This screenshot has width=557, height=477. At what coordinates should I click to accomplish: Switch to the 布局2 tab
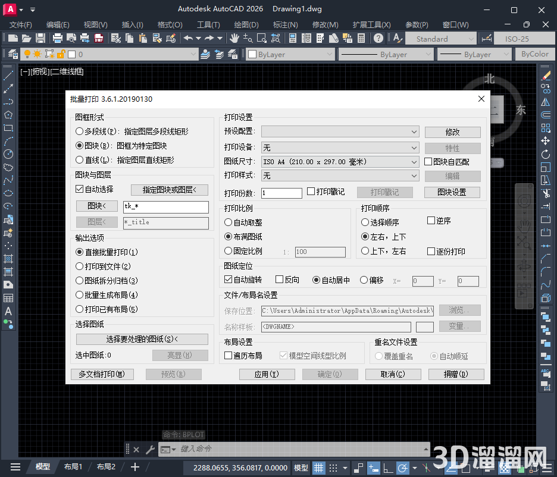tap(106, 467)
